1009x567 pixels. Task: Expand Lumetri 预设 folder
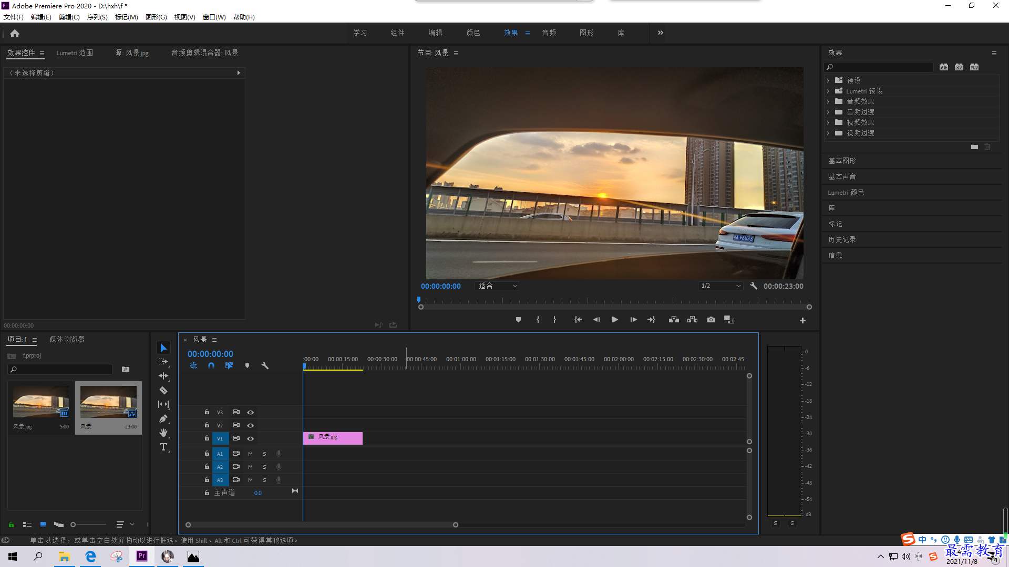pos(828,91)
